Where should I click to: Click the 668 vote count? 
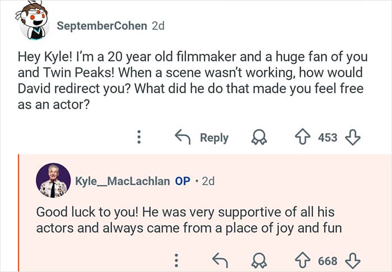tap(328, 260)
